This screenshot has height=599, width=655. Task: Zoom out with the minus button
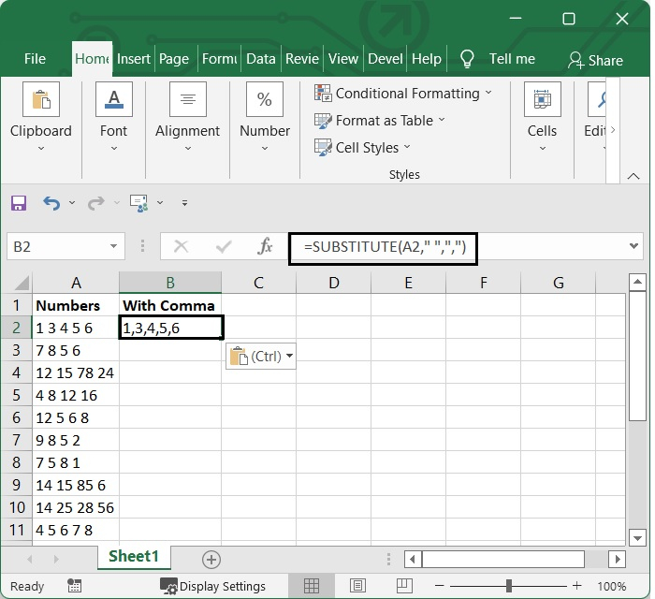440,586
